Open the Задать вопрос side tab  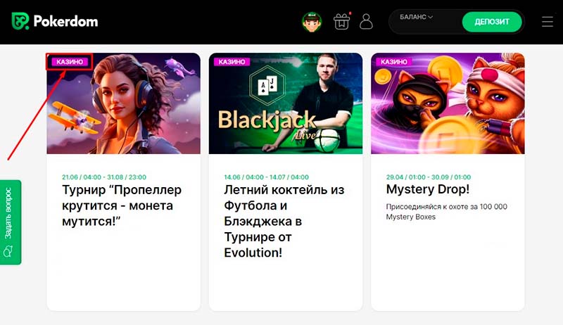pos(11,222)
